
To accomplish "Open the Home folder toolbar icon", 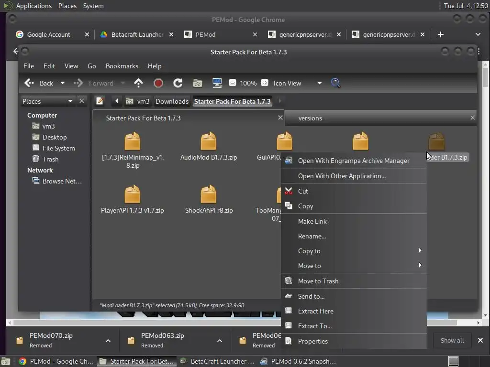I will (x=198, y=83).
